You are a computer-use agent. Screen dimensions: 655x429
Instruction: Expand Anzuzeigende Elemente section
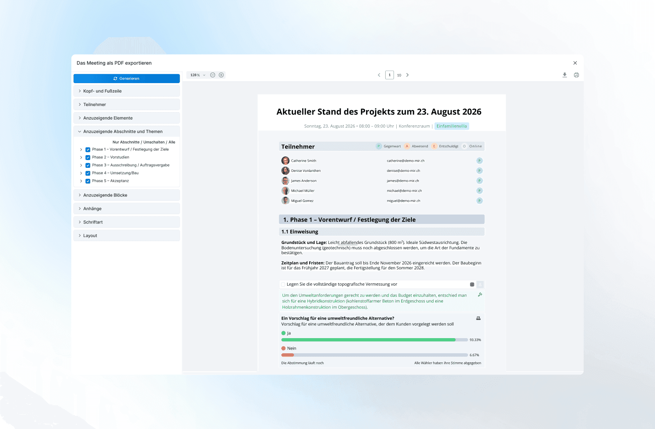tap(126, 118)
